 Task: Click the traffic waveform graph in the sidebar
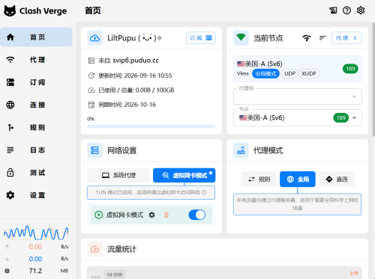(x=36, y=233)
